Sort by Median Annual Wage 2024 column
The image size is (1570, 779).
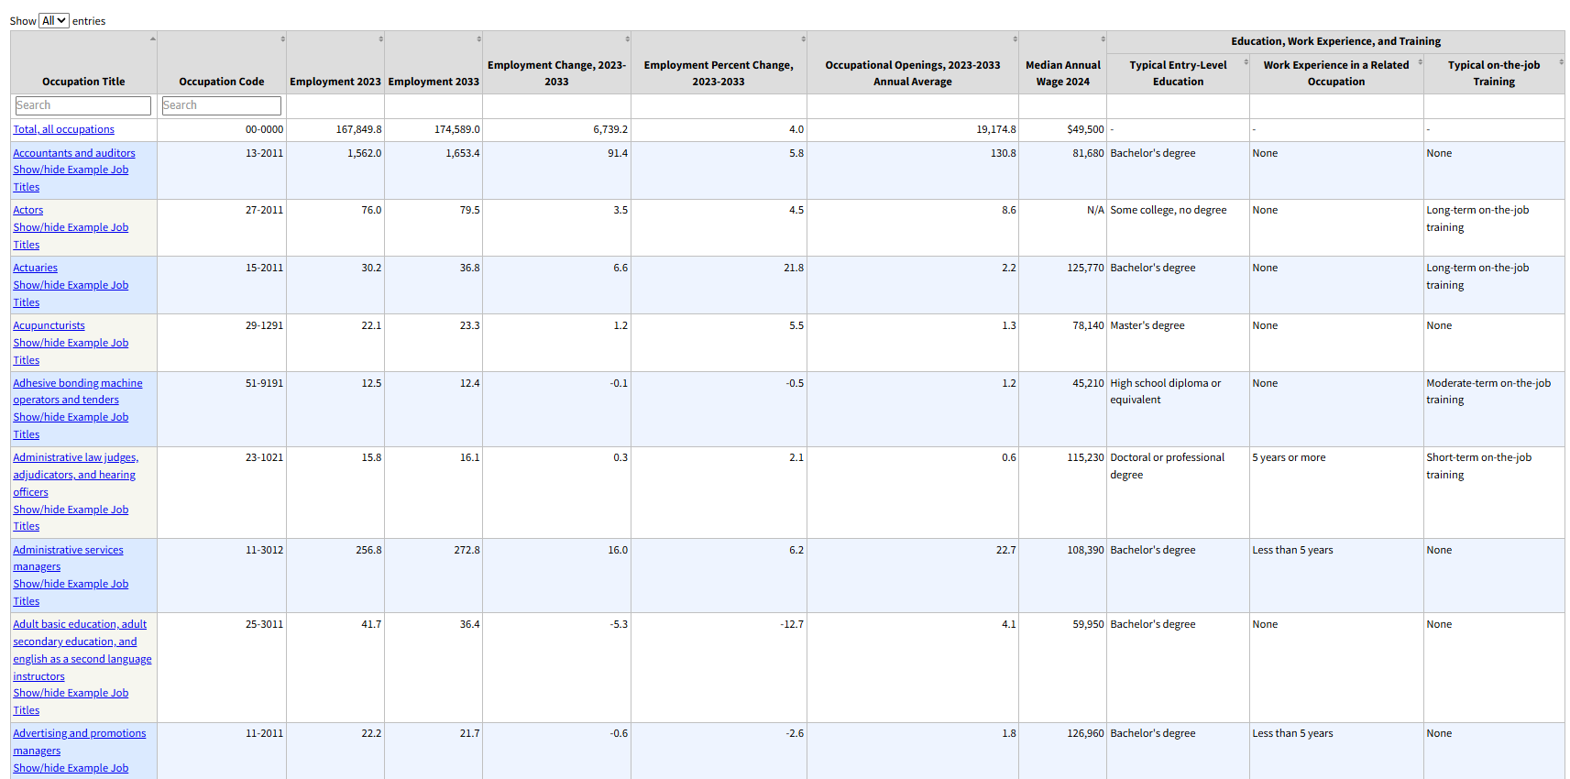pos(1063,62)
